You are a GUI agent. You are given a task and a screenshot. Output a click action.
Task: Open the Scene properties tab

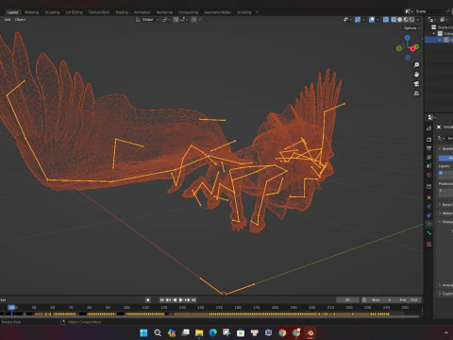(429, 166)
